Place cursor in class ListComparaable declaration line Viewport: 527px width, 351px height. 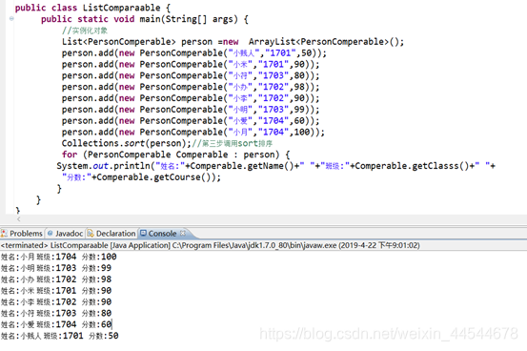pyautogui.click(x=92, y=8)
